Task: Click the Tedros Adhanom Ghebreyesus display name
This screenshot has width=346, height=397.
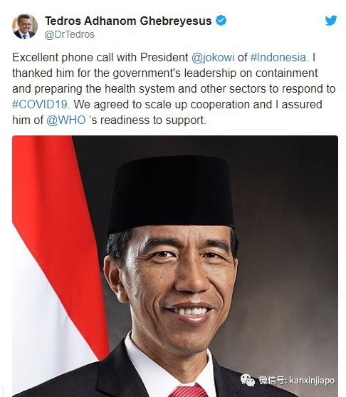Action: (x=128, y=21)
